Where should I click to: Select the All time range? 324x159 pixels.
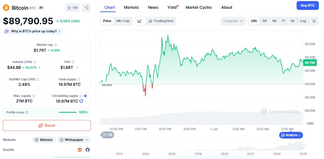[292, 21]
